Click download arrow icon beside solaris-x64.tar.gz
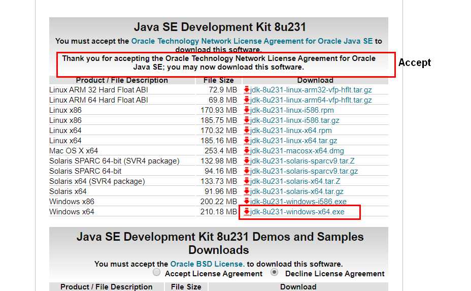Viewport: 471px width, 291px height. (247, 191)
